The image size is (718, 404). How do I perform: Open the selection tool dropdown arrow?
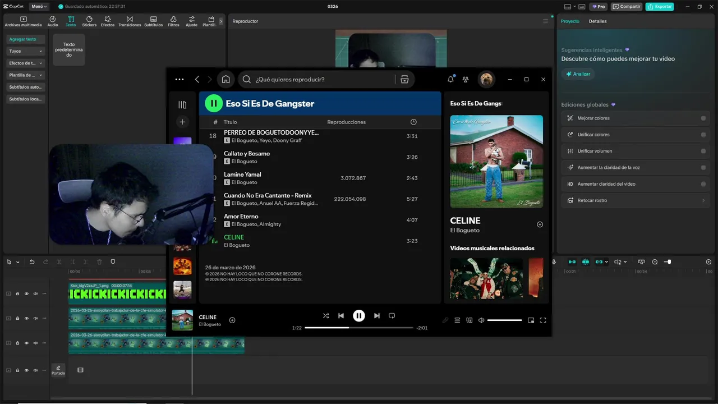point(18,262)
